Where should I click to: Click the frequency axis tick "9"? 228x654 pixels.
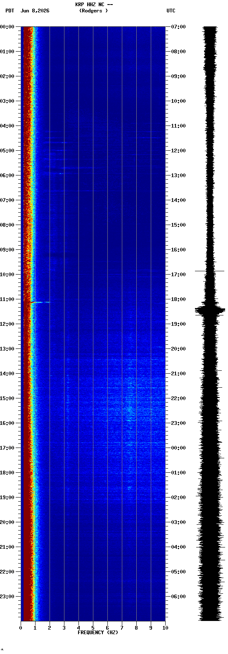(151, 628)
